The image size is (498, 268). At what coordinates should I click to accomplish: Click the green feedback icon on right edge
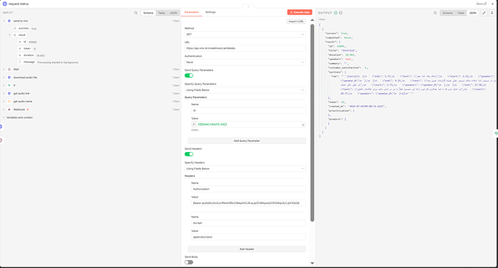point(496,133)
